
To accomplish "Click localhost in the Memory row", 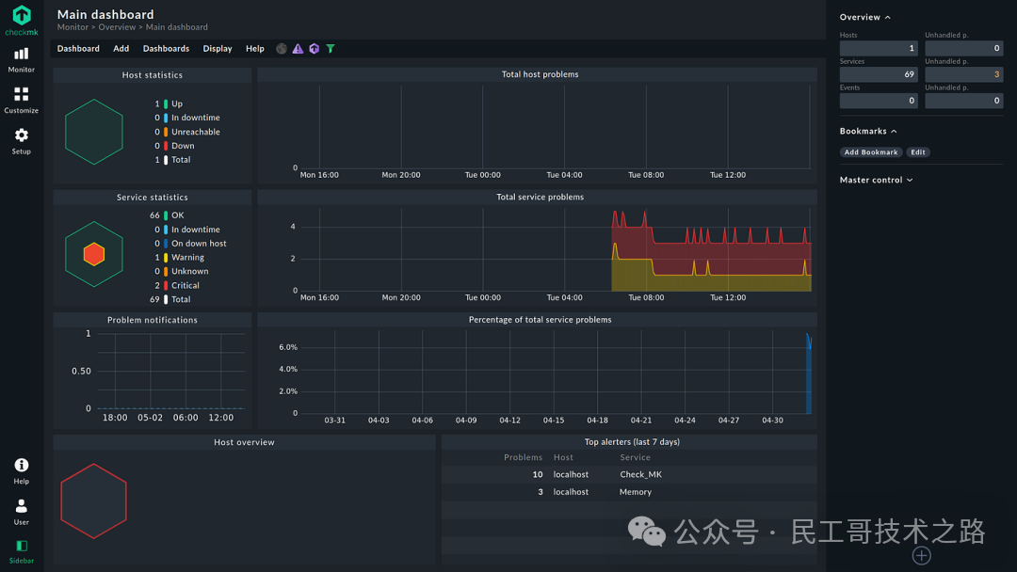I will tap(571, 492).
